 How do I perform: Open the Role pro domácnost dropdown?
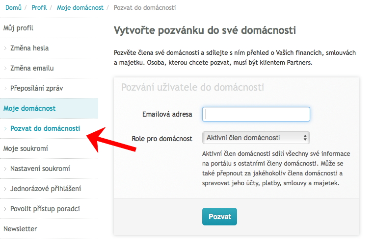256,138
